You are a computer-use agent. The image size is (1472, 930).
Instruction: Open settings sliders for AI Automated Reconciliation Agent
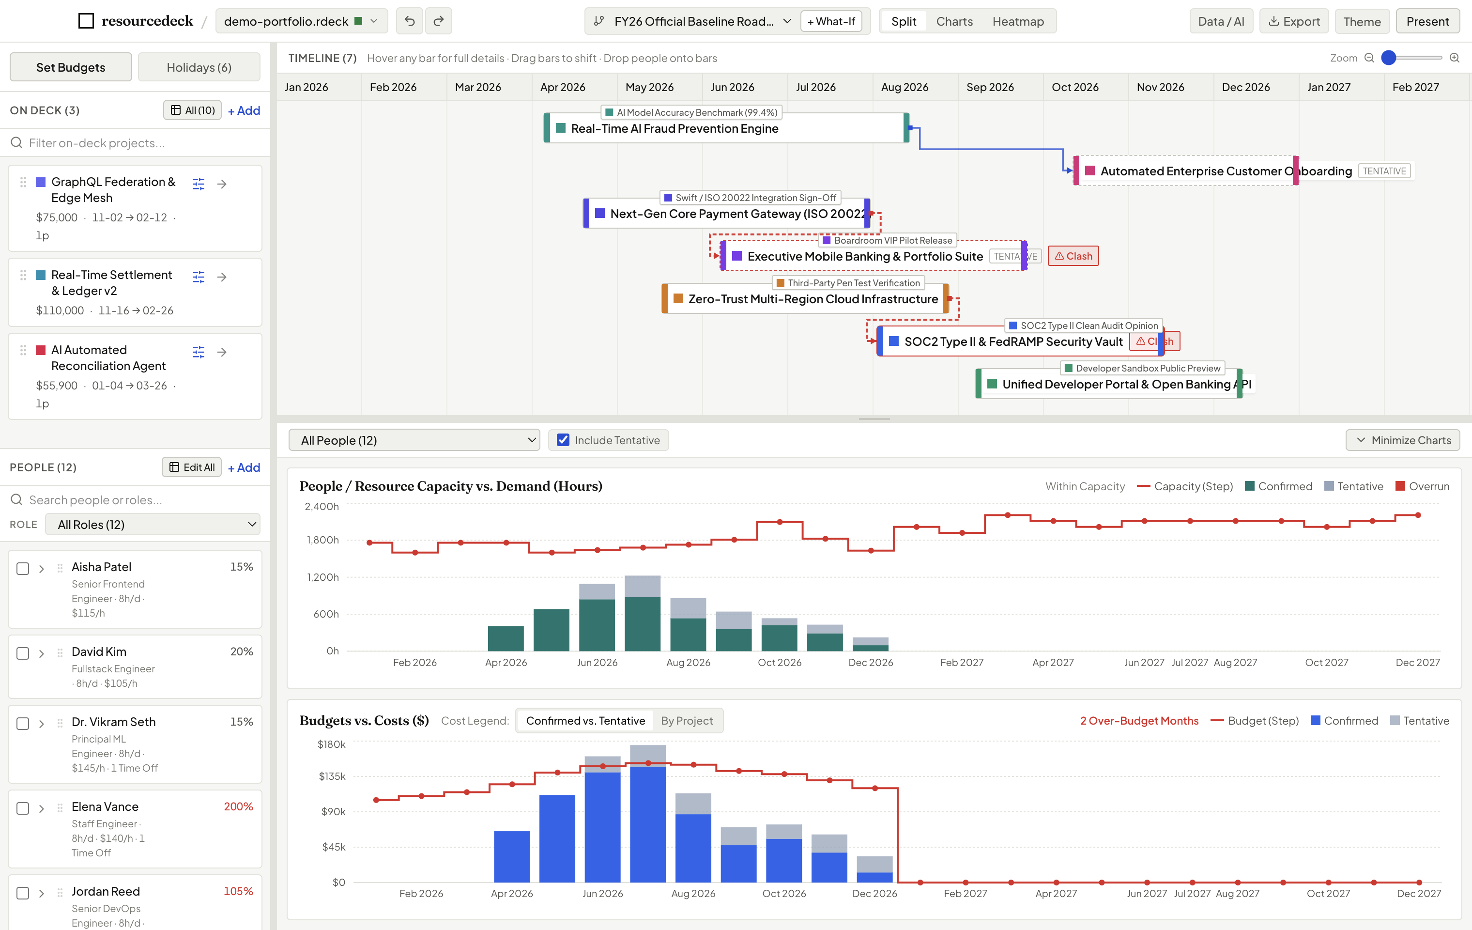(x=199, y=352)
